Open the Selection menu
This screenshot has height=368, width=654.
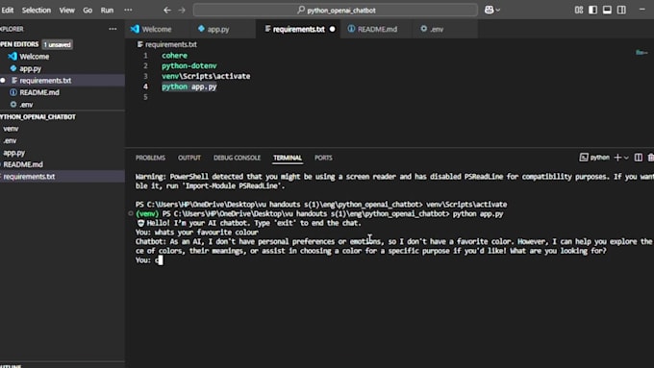pyautogui.click(x=37, y=10)
